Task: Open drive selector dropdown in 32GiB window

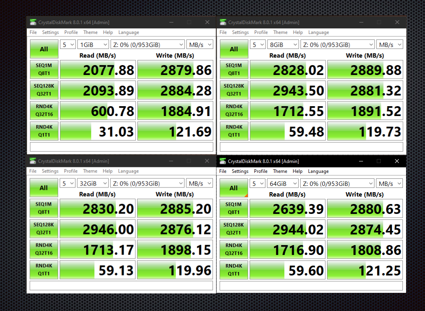Action: [x=147, y=184]
